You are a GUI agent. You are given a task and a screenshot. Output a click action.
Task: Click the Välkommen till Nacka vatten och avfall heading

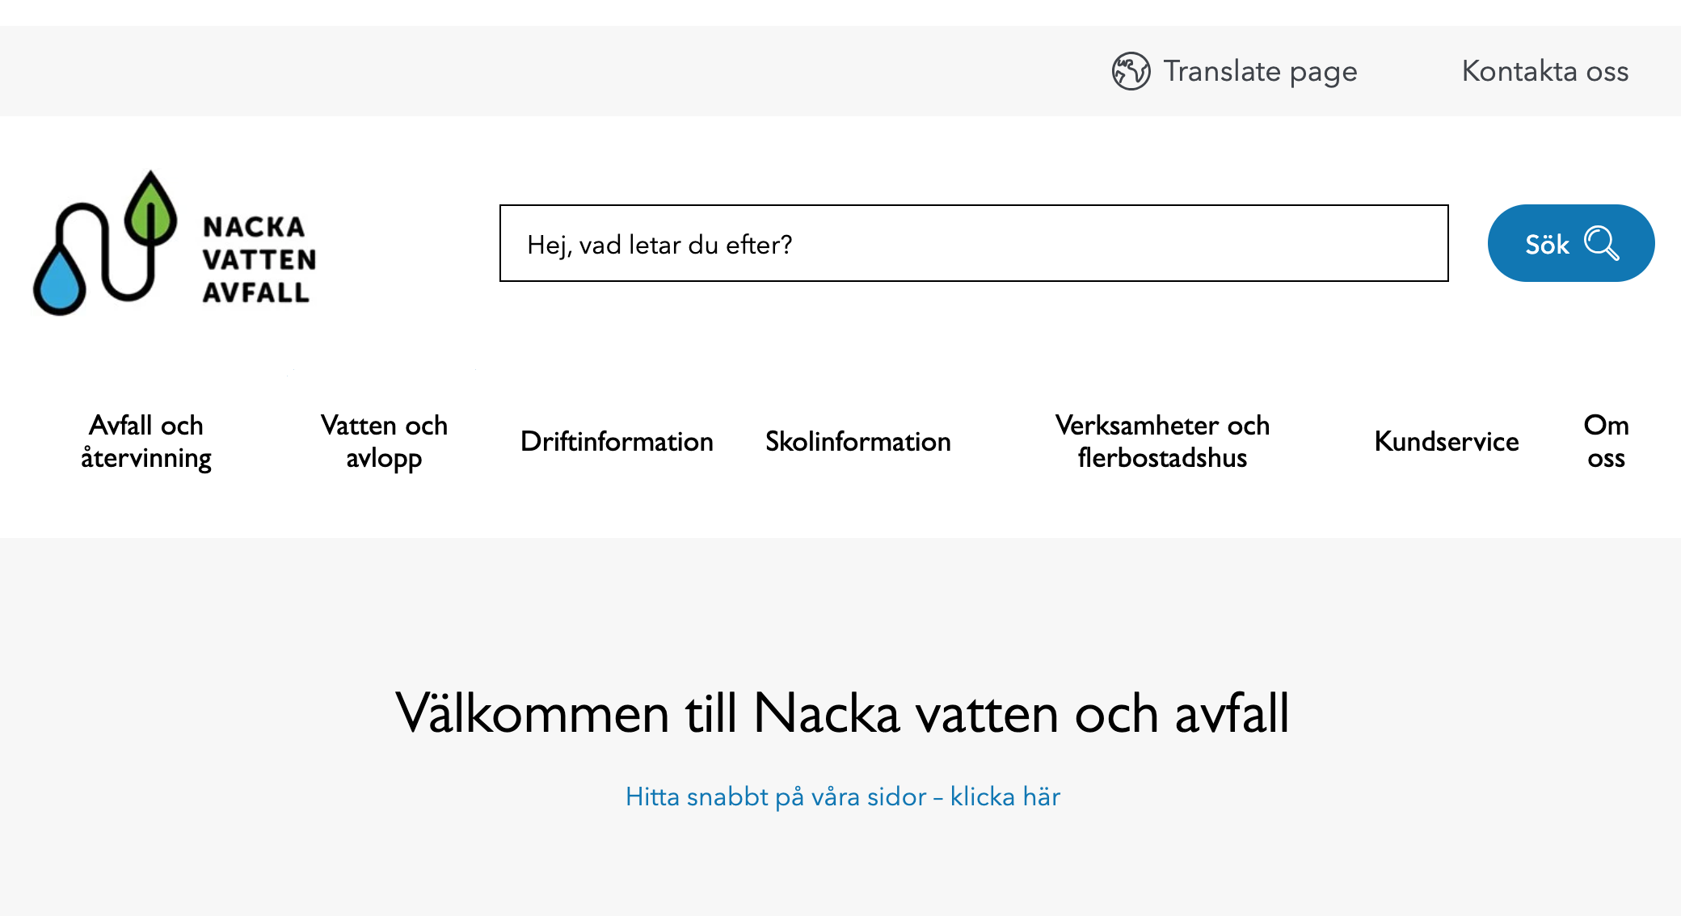(842, 713)
